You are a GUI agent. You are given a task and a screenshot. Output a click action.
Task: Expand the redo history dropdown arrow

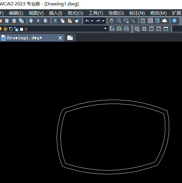103,21
